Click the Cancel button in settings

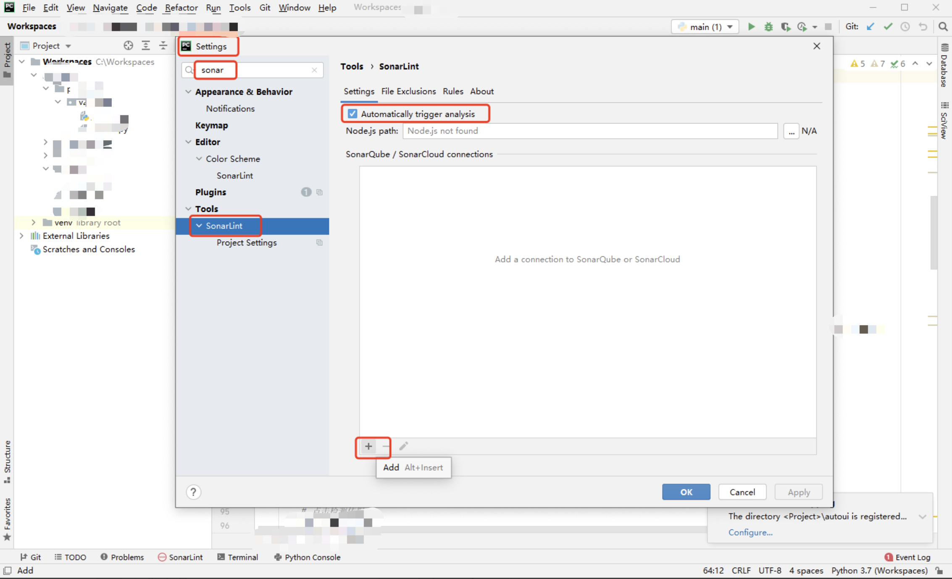[742, 492]
